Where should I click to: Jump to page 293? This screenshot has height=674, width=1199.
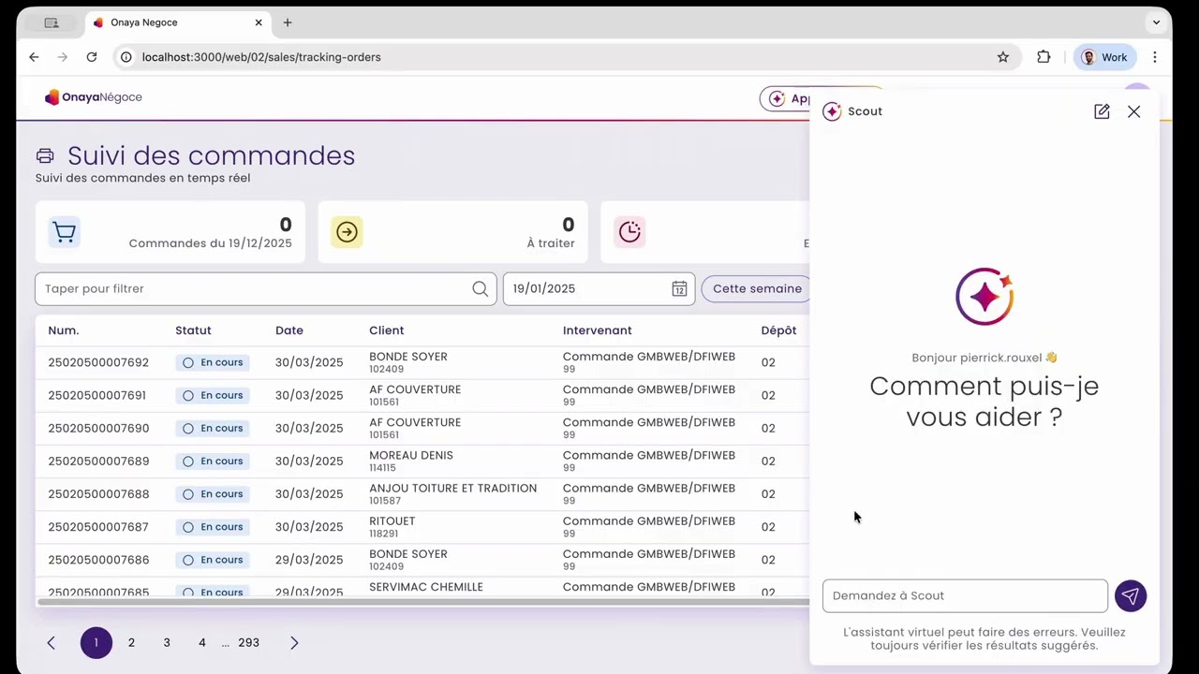pyautogui.click(x=248, y=643)
